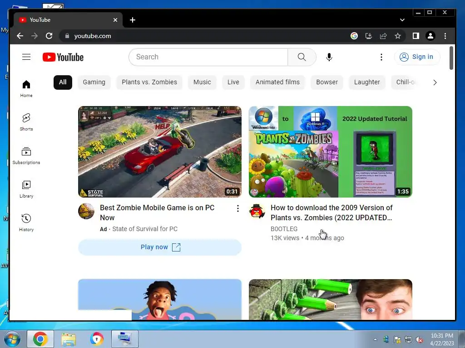Open the YouTube hamburger guide menu
The image size is (465, 348).
coord(26,57)
